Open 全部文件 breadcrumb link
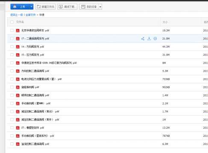Viewport: 208px width, 153px height. click(30, 15)
